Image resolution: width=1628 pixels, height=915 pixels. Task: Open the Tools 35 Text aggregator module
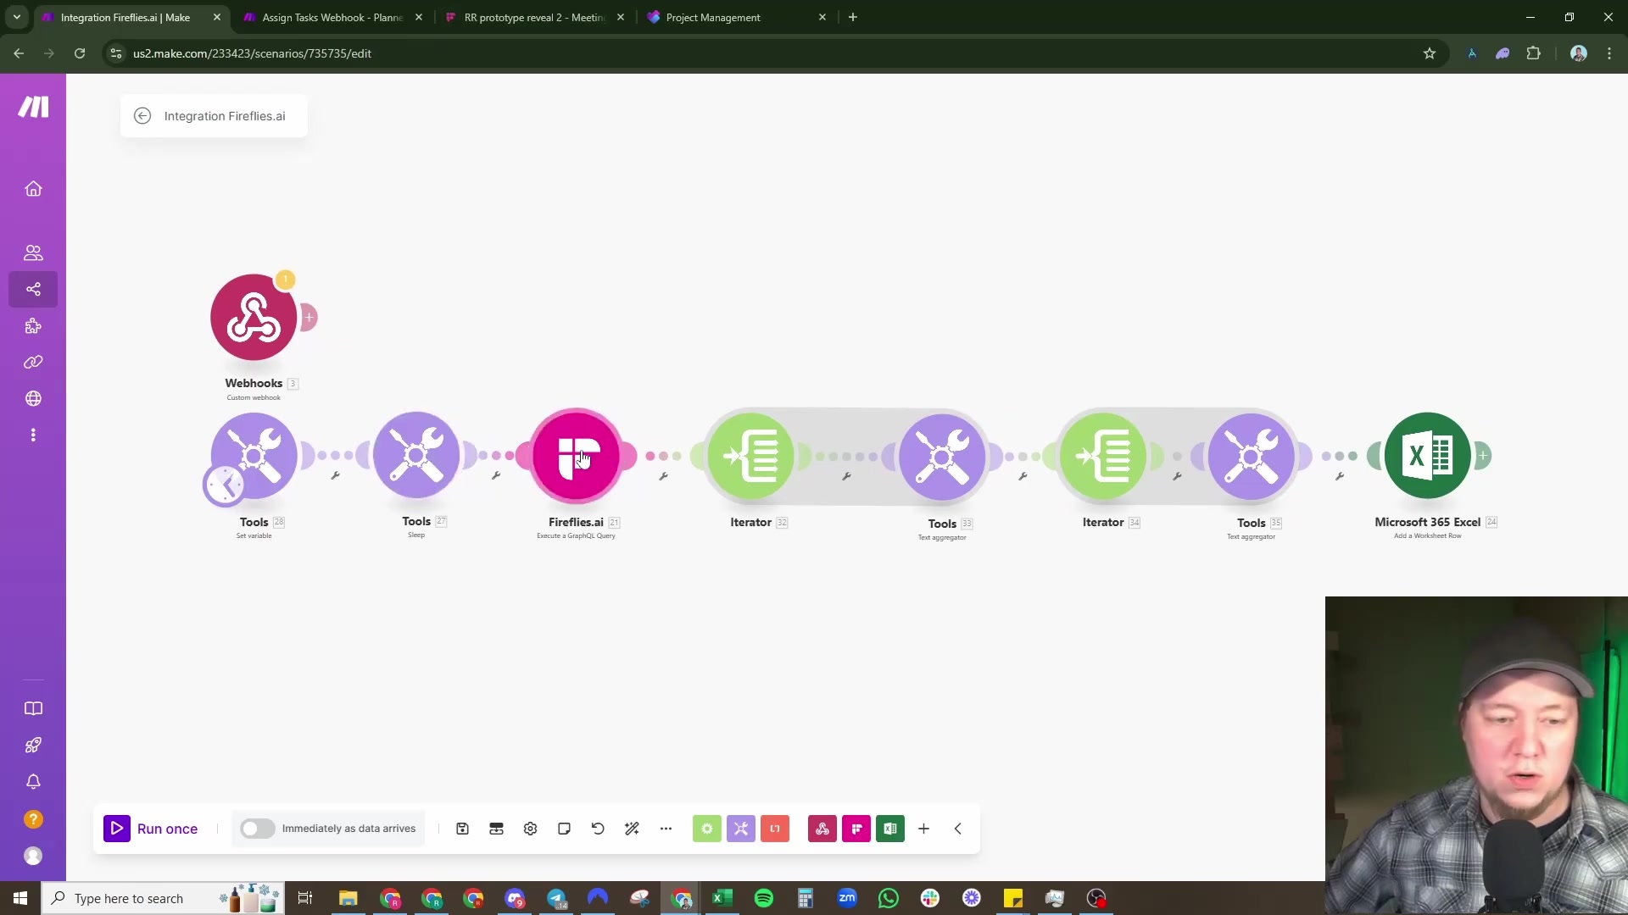[1251, 457]
